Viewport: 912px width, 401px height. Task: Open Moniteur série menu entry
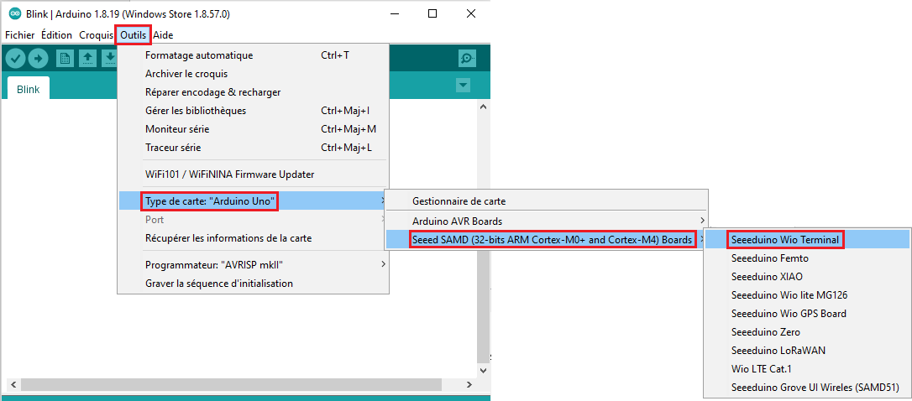point(253,129)
